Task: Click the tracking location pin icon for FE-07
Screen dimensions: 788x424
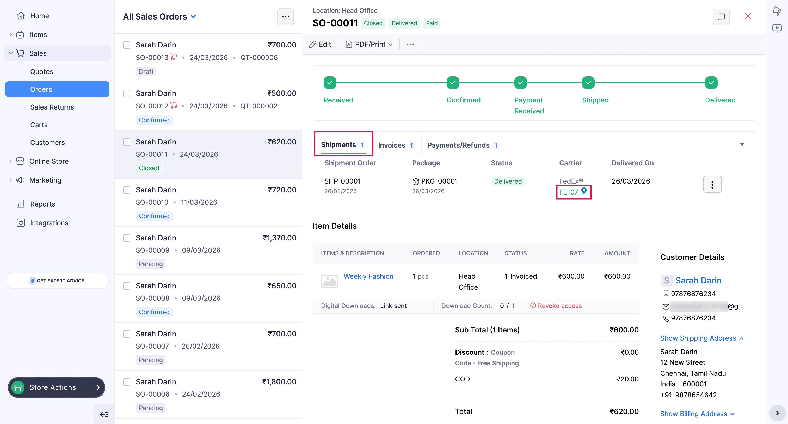Action: pos(584,191)
